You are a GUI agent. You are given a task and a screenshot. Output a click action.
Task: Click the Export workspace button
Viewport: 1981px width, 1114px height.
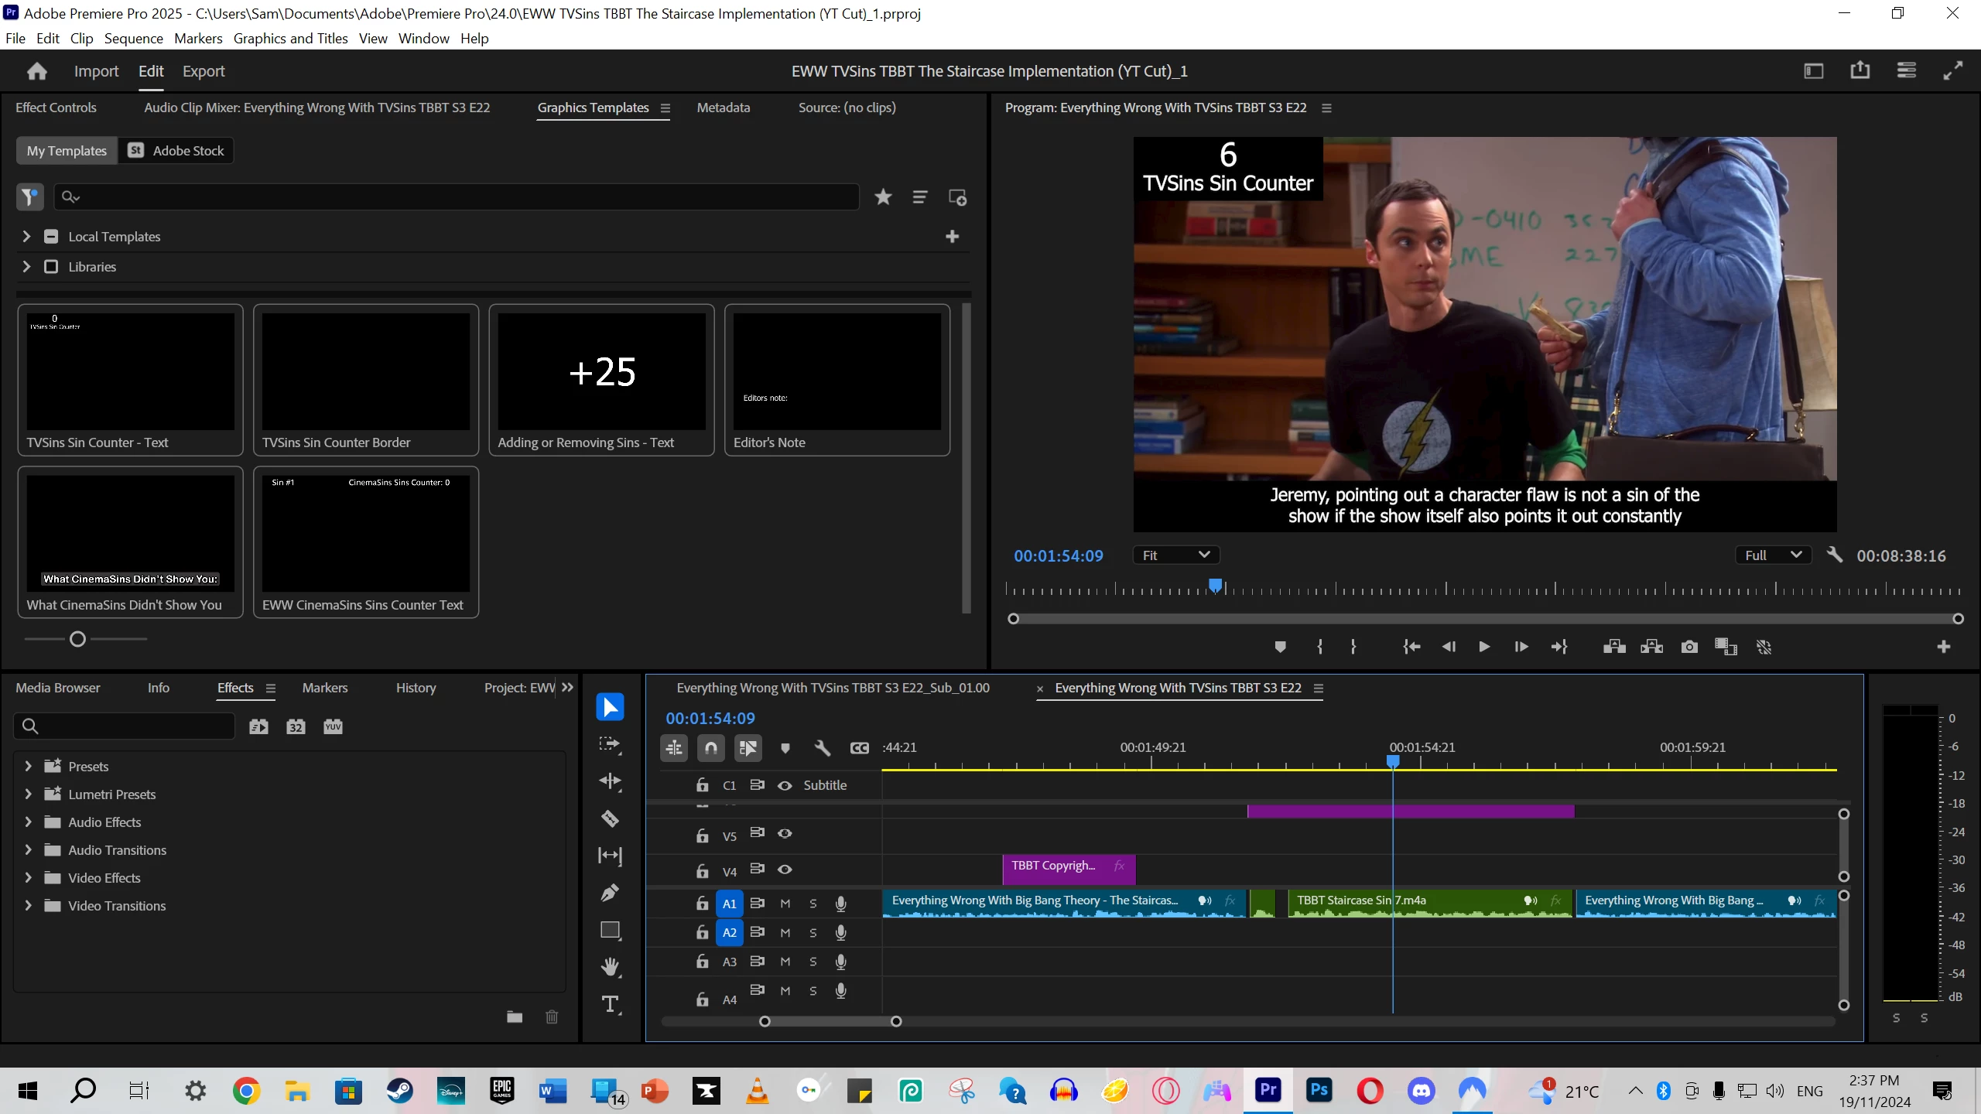[x=204, y=71]
